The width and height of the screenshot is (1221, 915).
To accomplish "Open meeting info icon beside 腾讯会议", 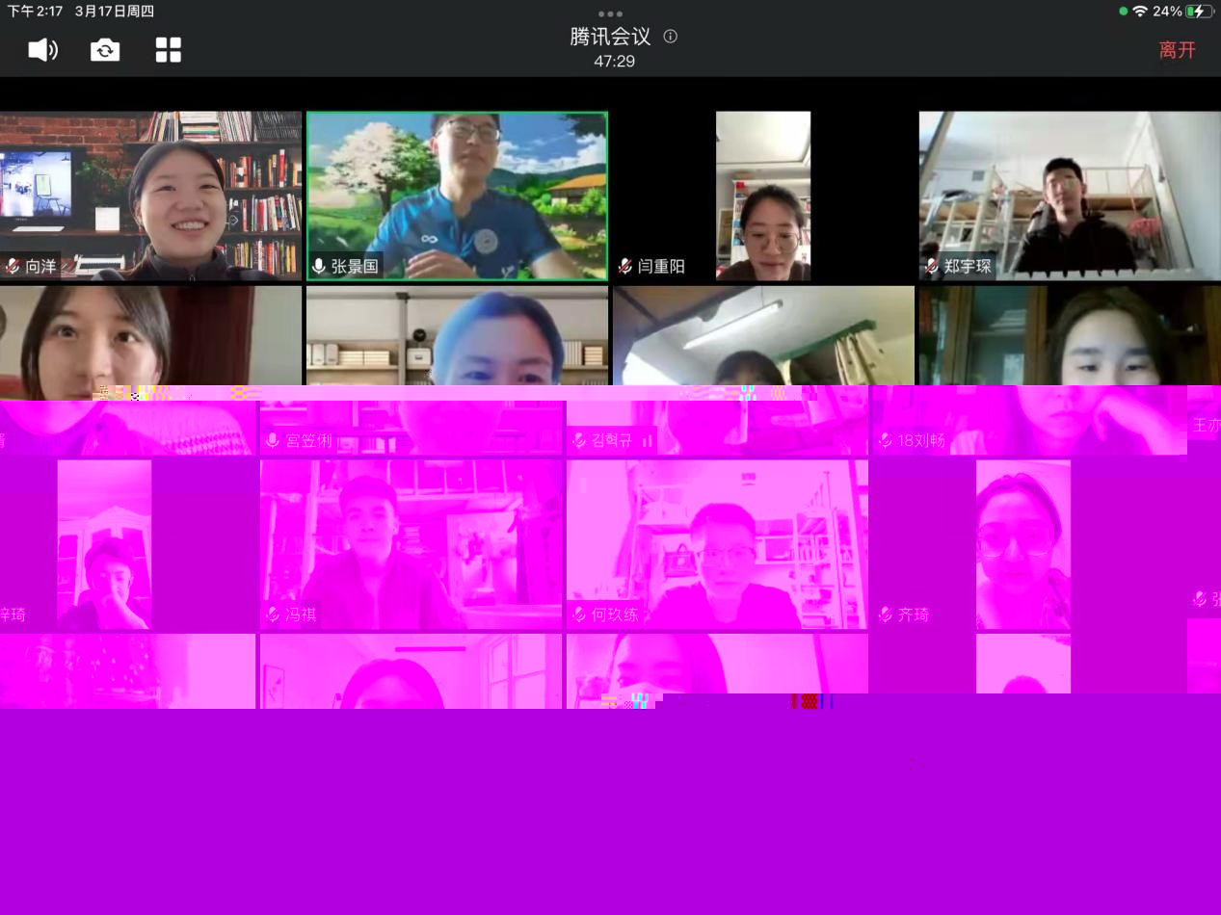I will click(671, 37).
